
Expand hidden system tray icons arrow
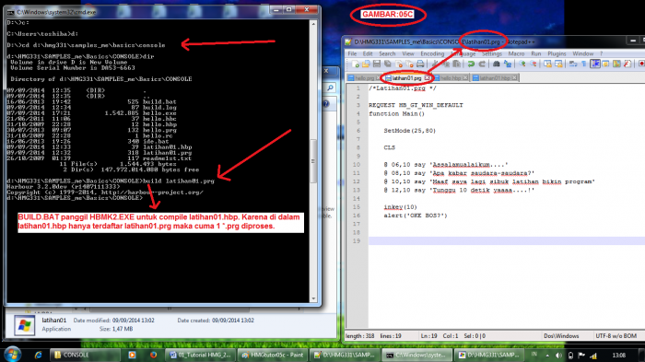[x=547, y=356]
